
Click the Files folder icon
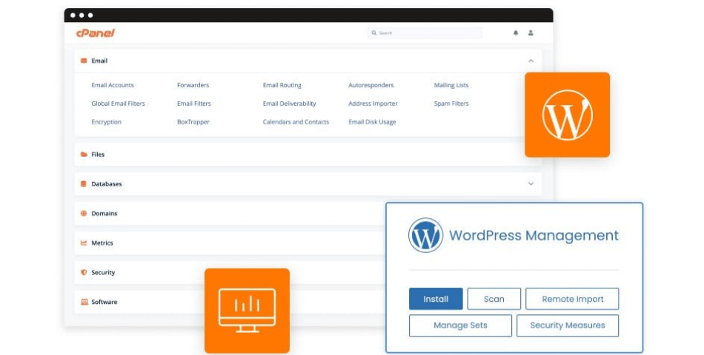[x=84, y=155]
